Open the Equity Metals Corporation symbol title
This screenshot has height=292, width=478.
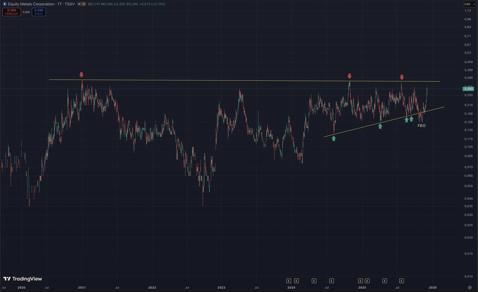tap(41, 4)
